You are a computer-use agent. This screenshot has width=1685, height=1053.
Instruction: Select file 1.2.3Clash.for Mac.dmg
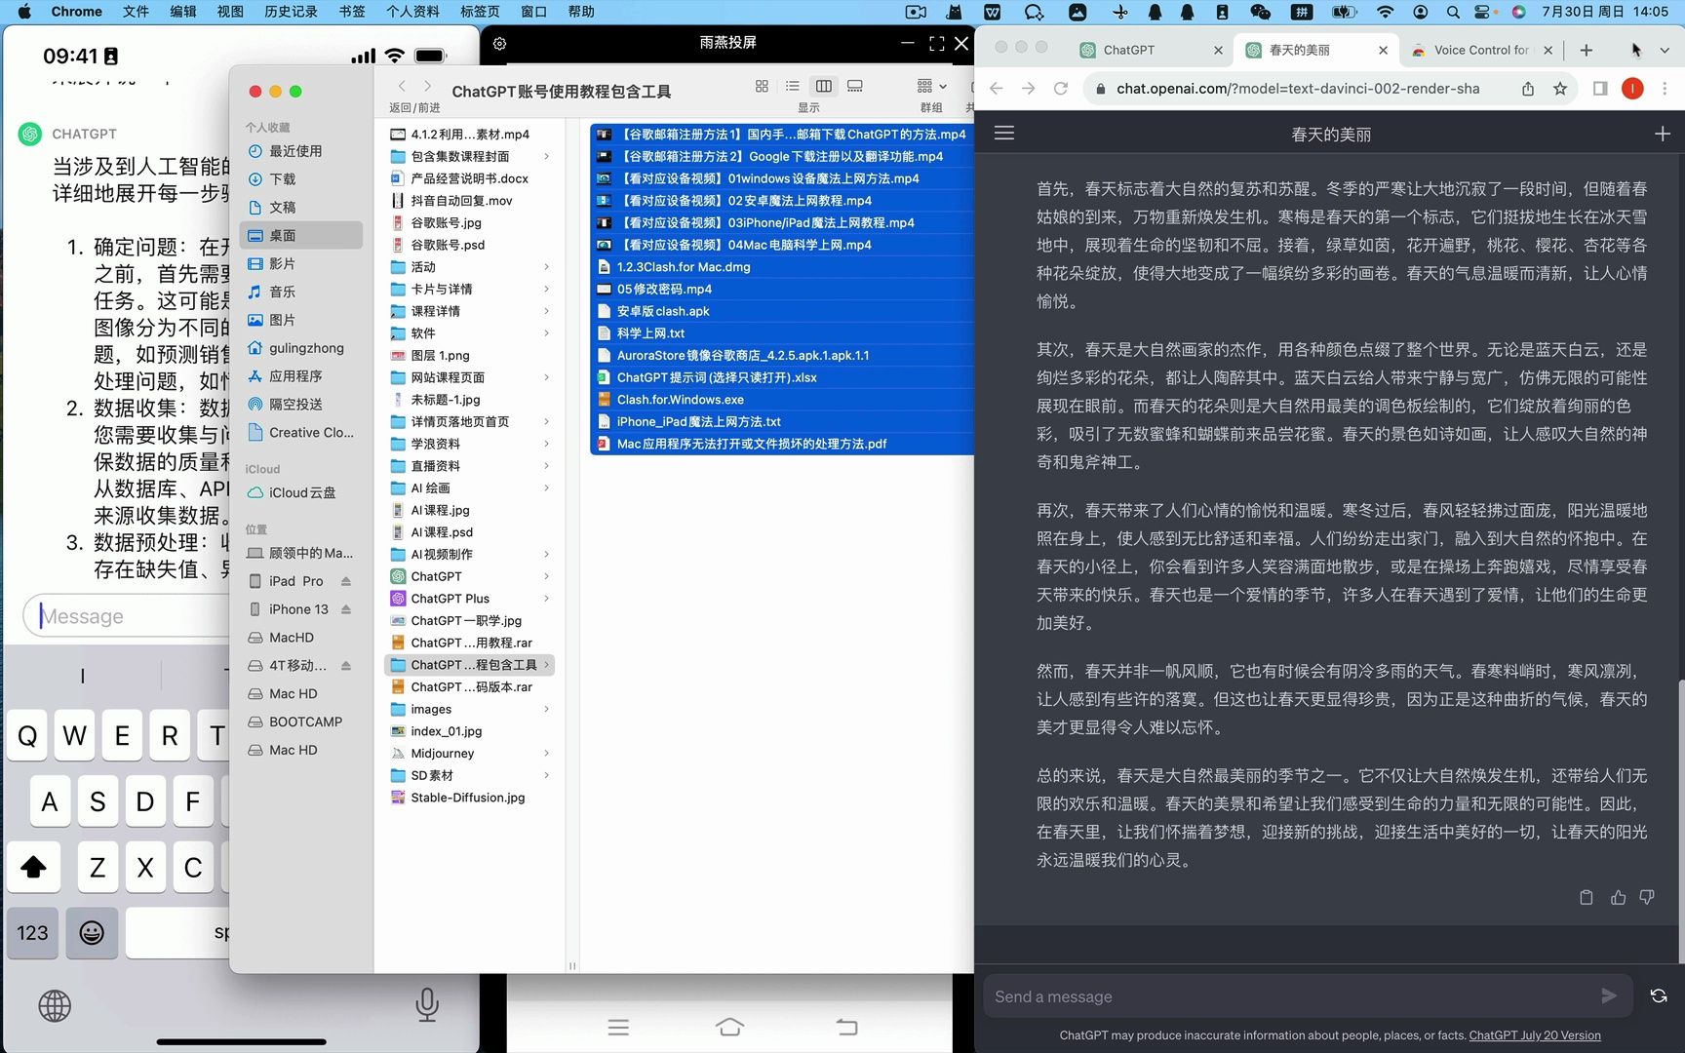point(782,266)
